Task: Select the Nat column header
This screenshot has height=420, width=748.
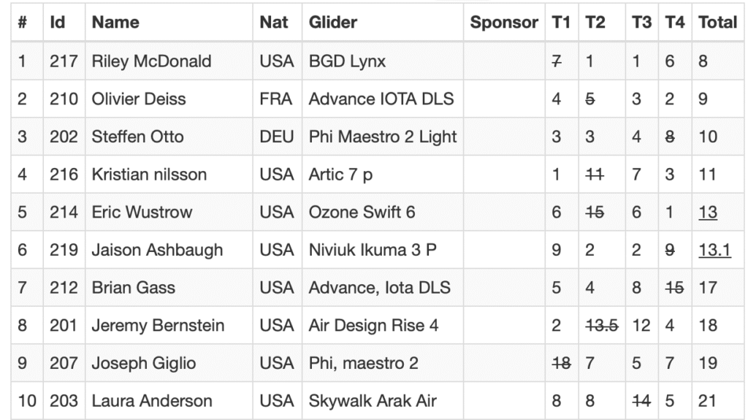Action: point(274,22)
